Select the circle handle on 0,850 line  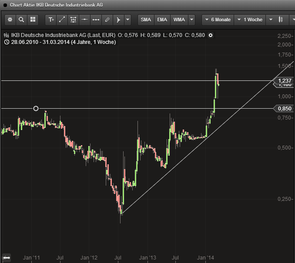click(36, 109)
